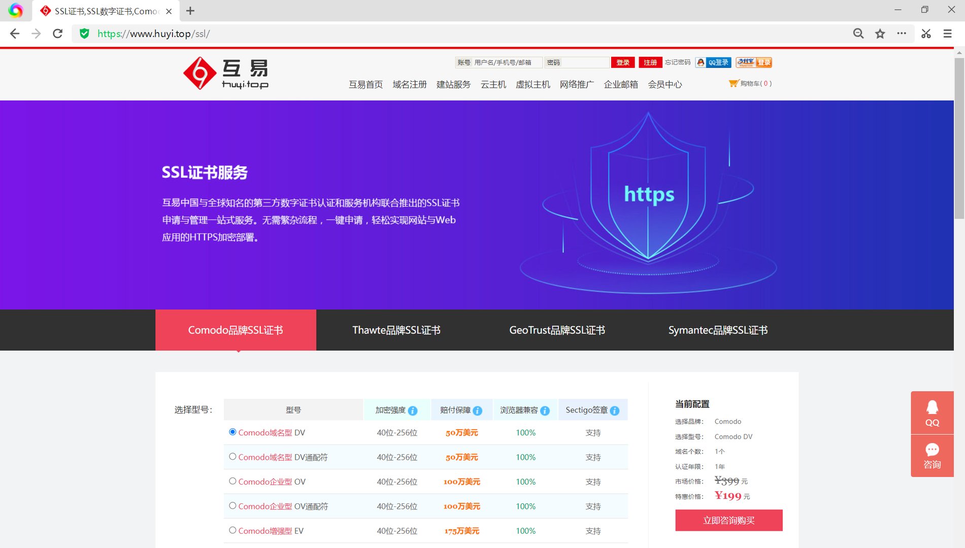Open the QQ contact sidebar panel
This screenshot has width=965, height=548.
932,412
